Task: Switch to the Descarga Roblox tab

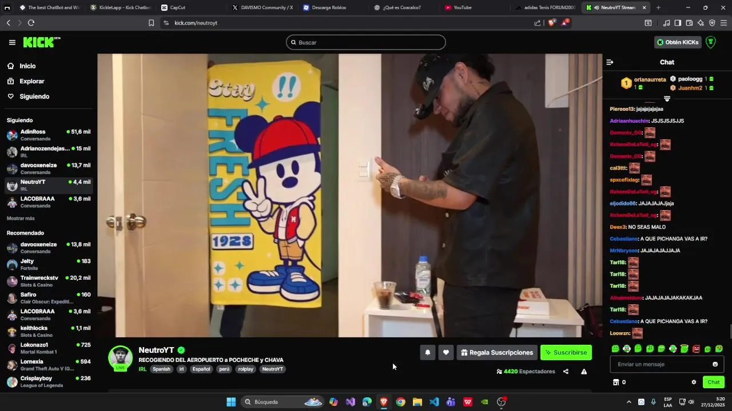Action: click(329, 7)
